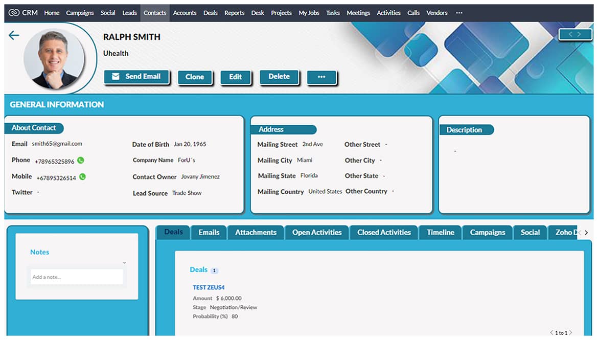The height and width of the screenshot is (340, 598).
Task: Click the Clone button
Action: coord(195,77)
